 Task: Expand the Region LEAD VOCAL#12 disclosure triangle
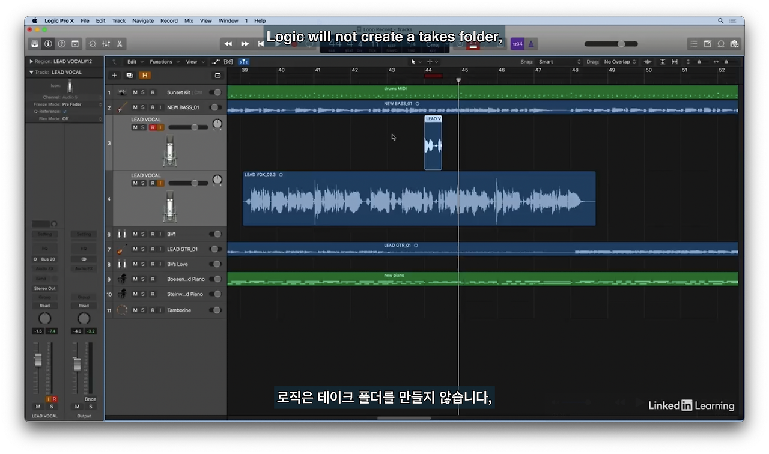tap(31, 61)
